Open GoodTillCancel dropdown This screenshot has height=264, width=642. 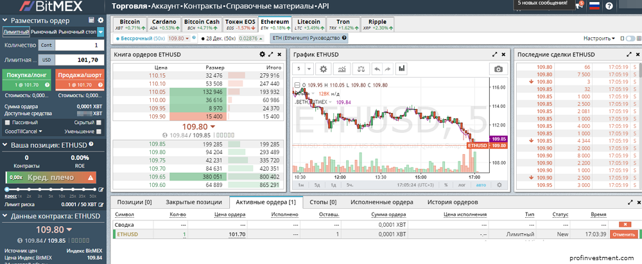point(23,132)
